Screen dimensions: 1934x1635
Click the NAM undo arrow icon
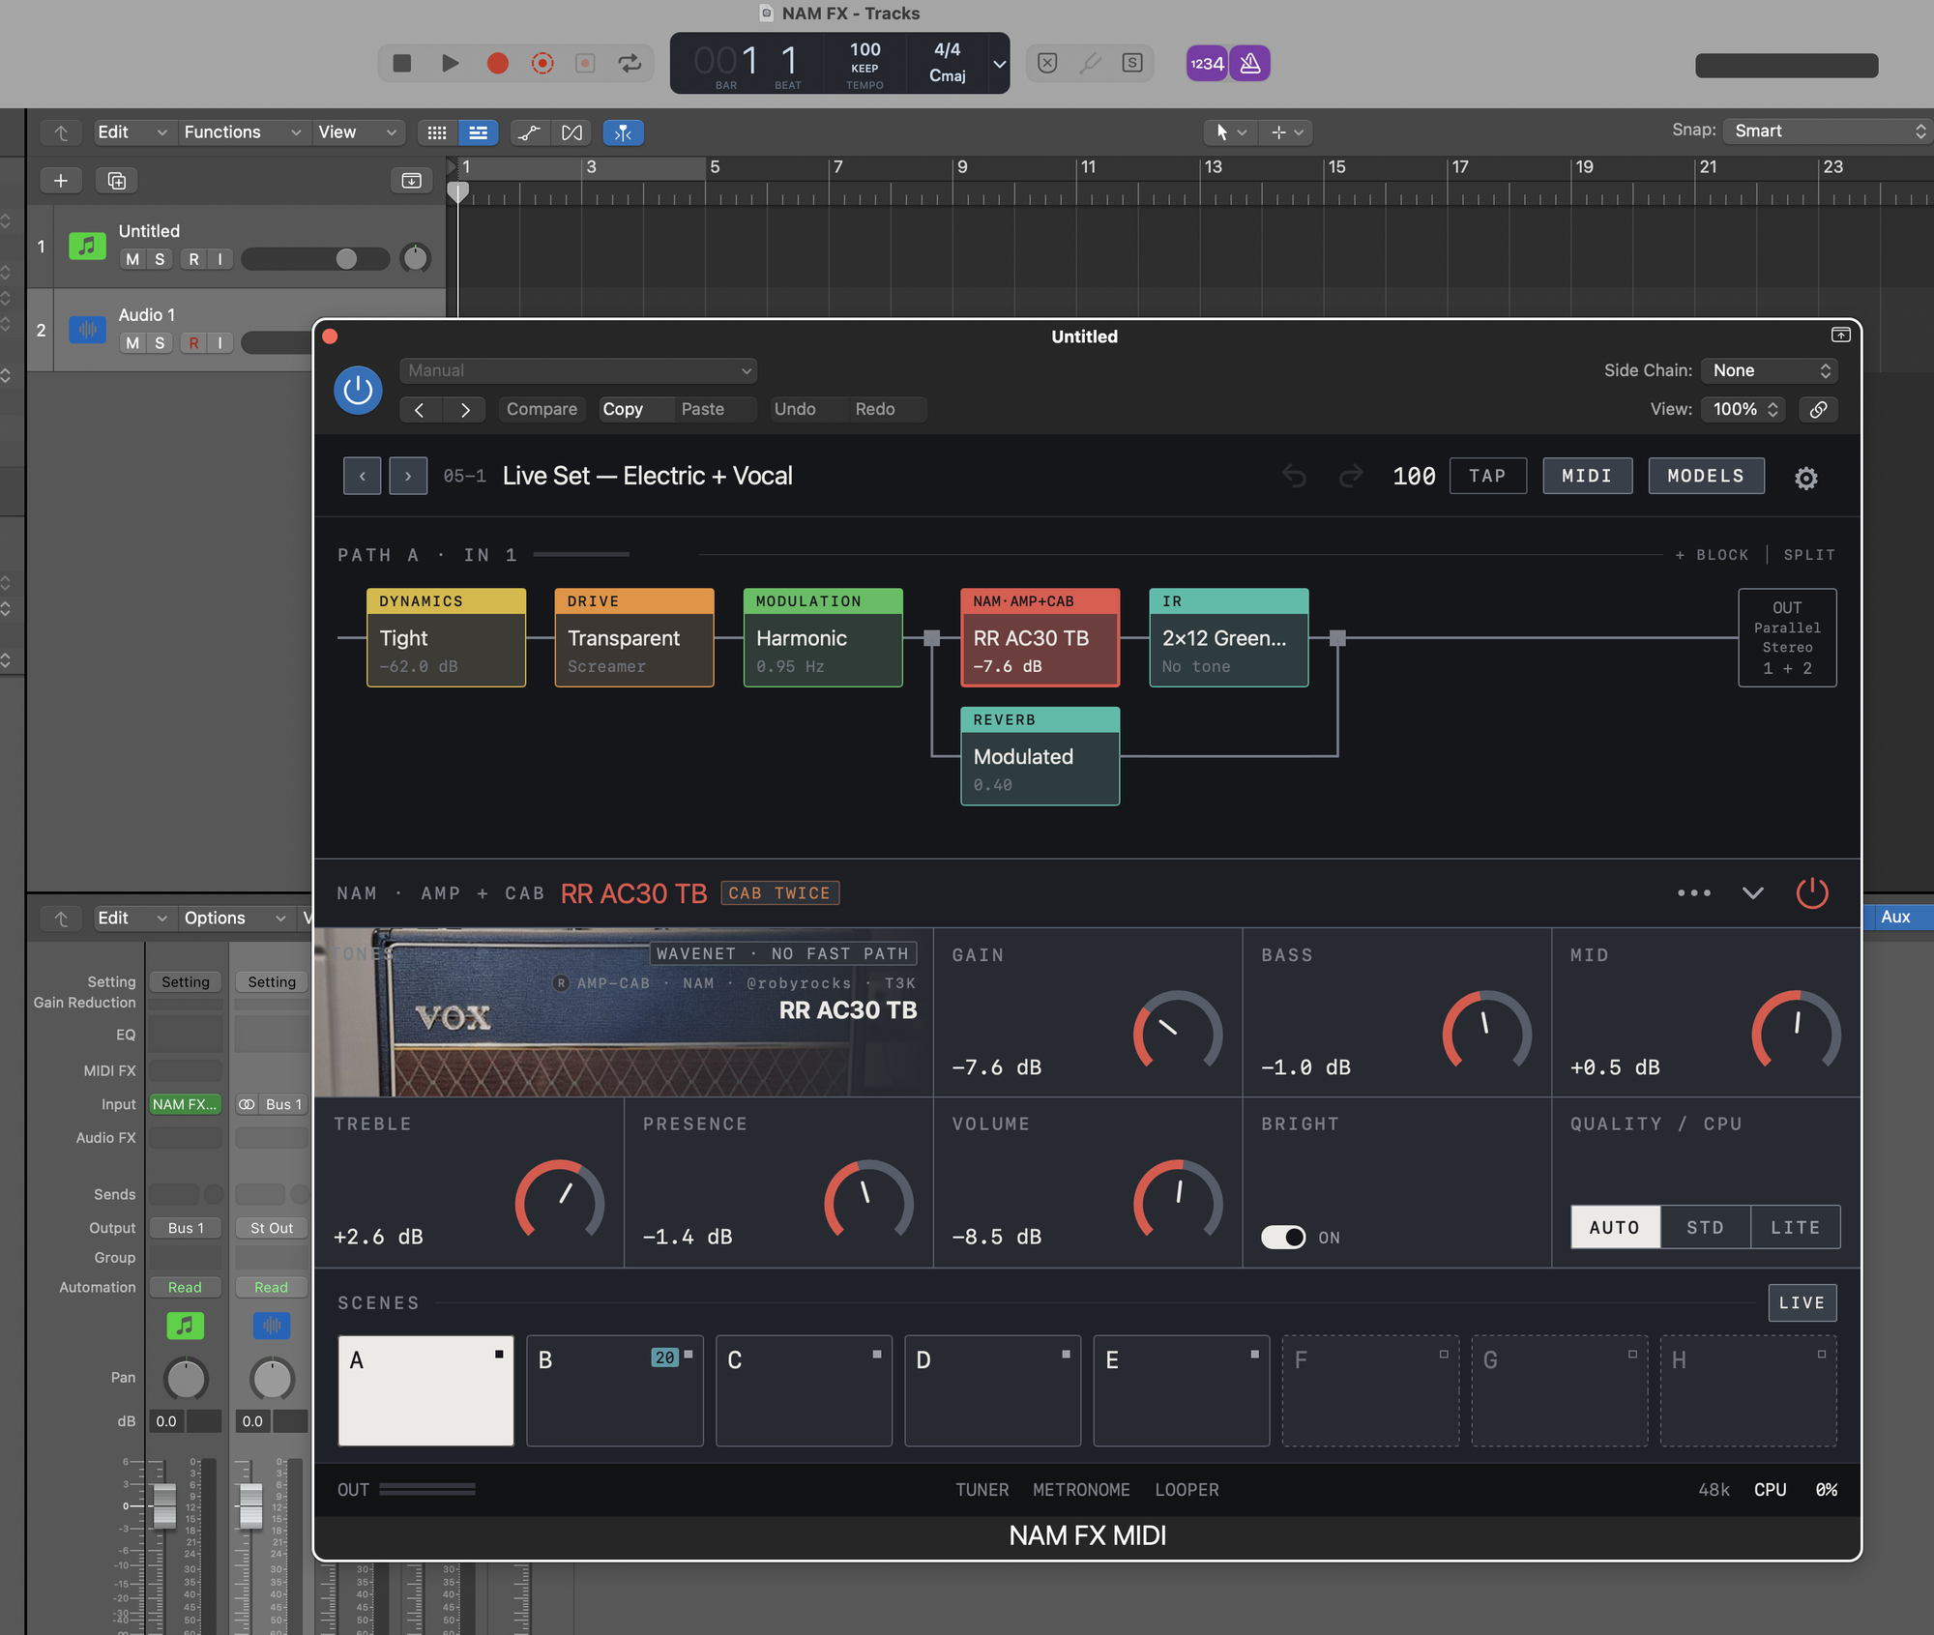pos(1294,476)
